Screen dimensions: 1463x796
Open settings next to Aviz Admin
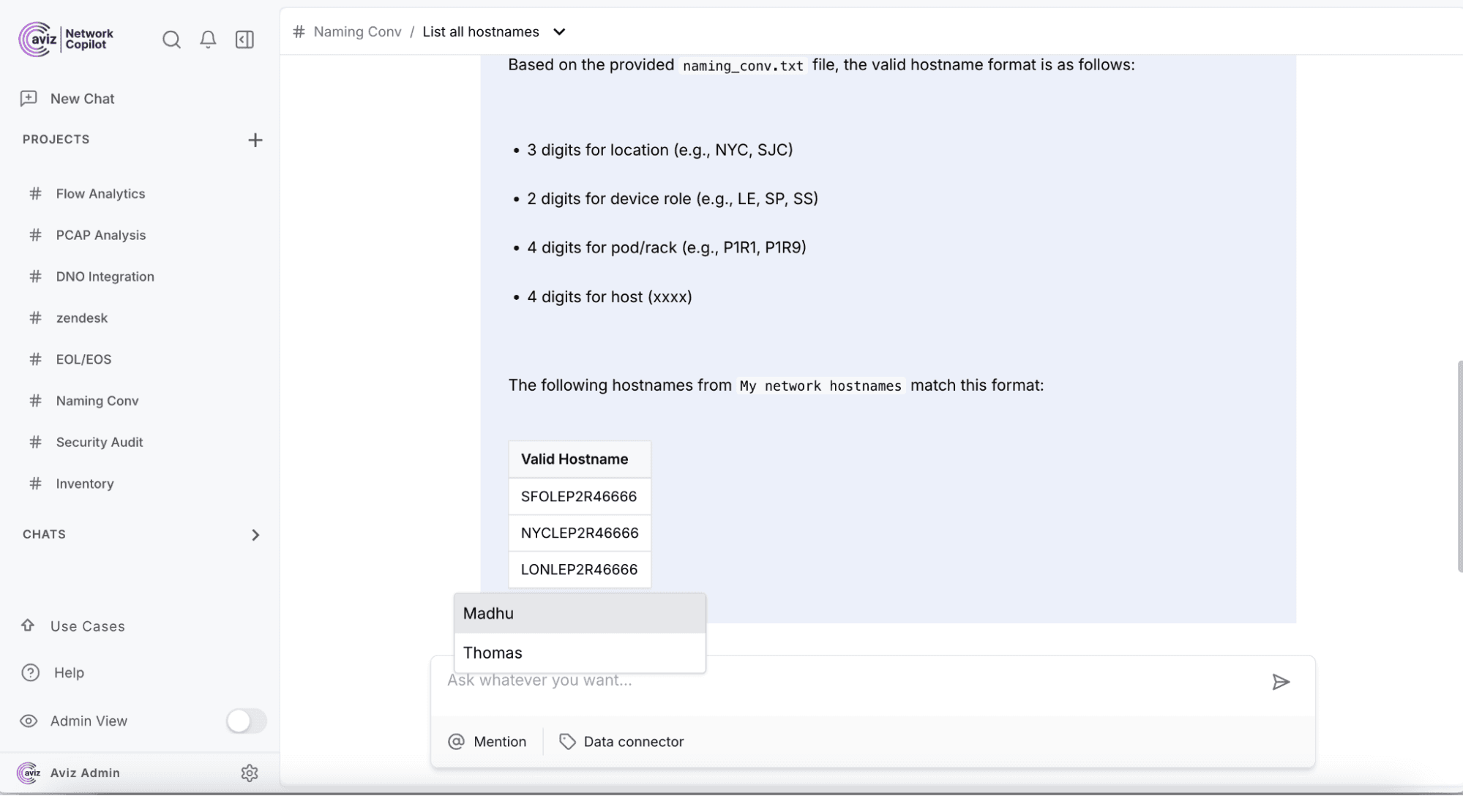point(250,773)
